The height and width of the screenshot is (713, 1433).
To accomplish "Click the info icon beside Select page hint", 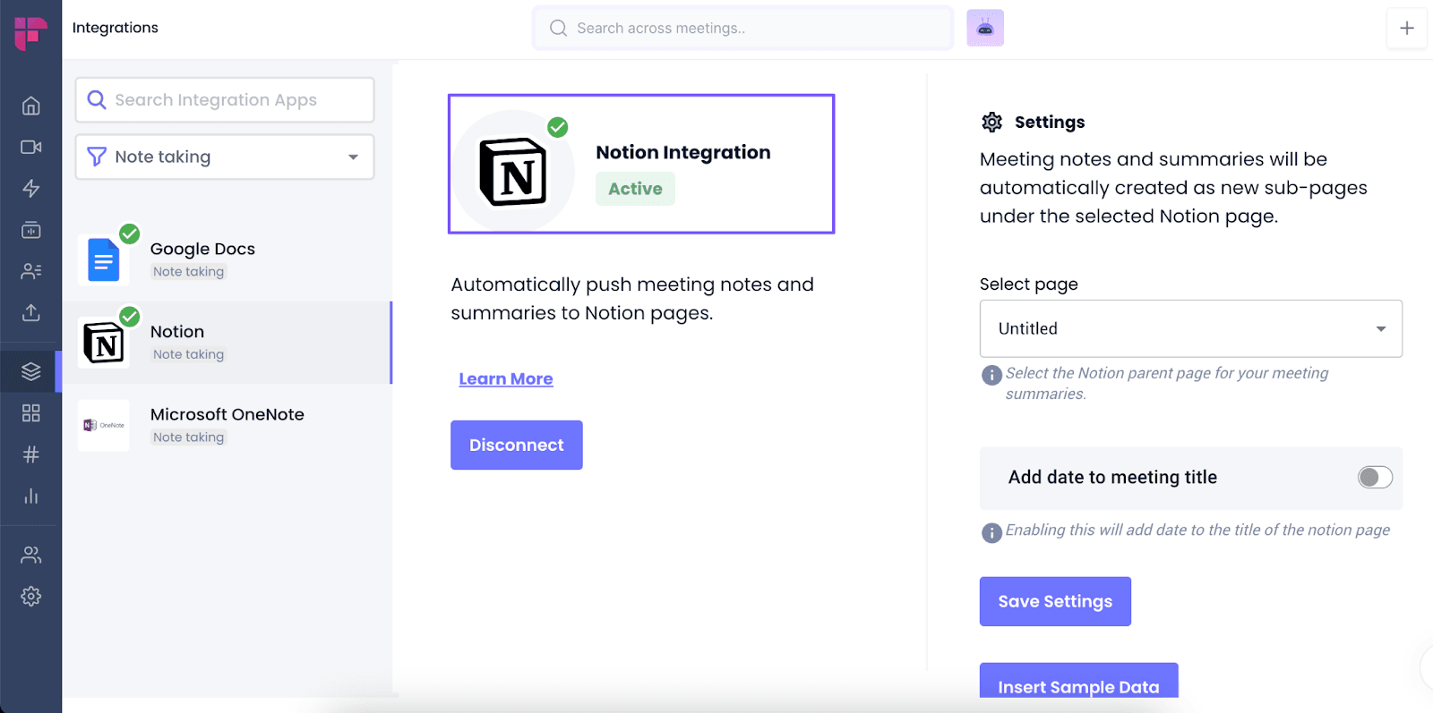I will pyautogui.click(x=991, y=375).
